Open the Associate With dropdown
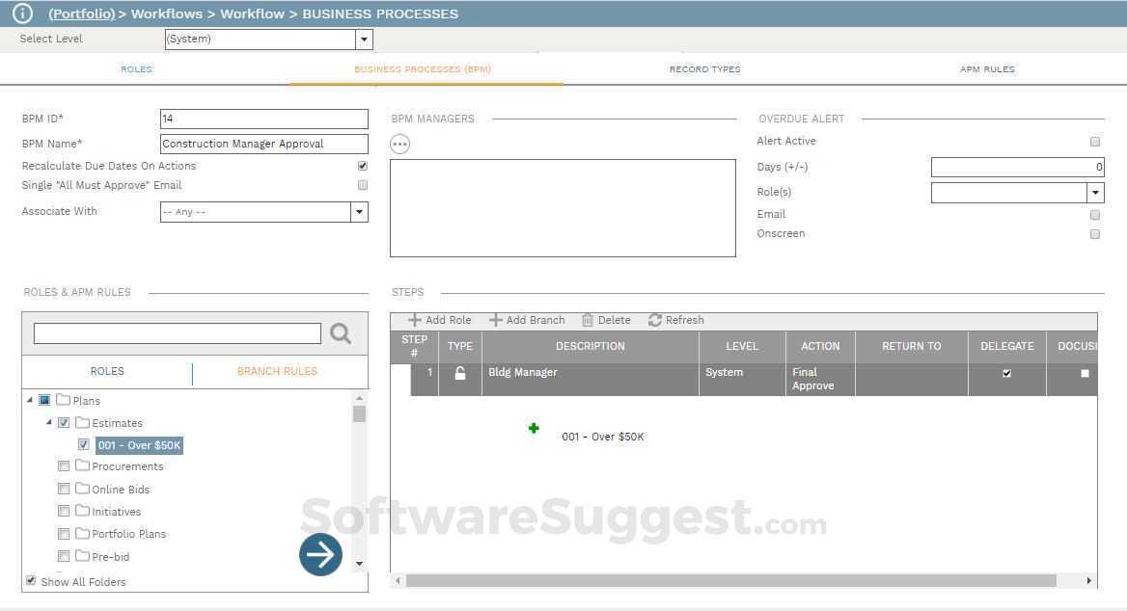Viewport: 1127px width, 611px height. click(x=359, y=211)
